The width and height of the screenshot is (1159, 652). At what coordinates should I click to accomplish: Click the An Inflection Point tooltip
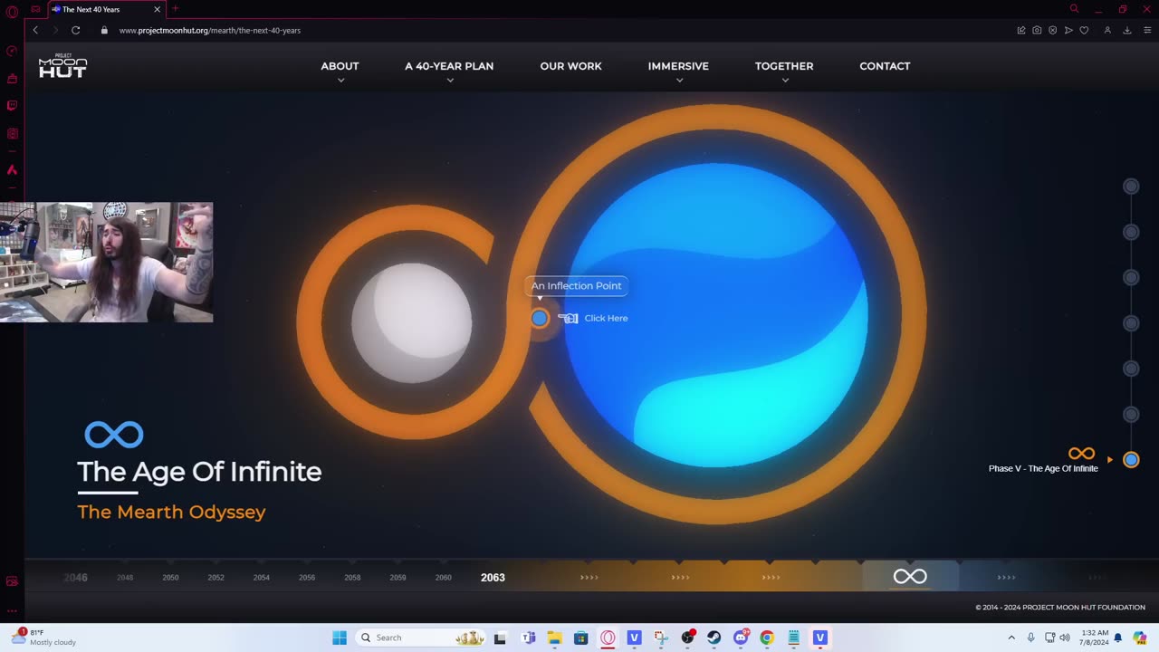[576, 286]
